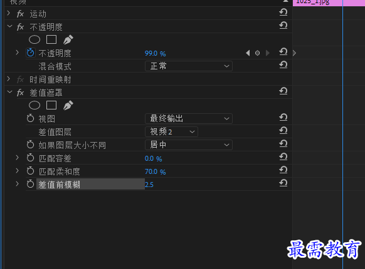
Task: Expand the 匹配柔和度 parameter
Action: click(17, 171)
